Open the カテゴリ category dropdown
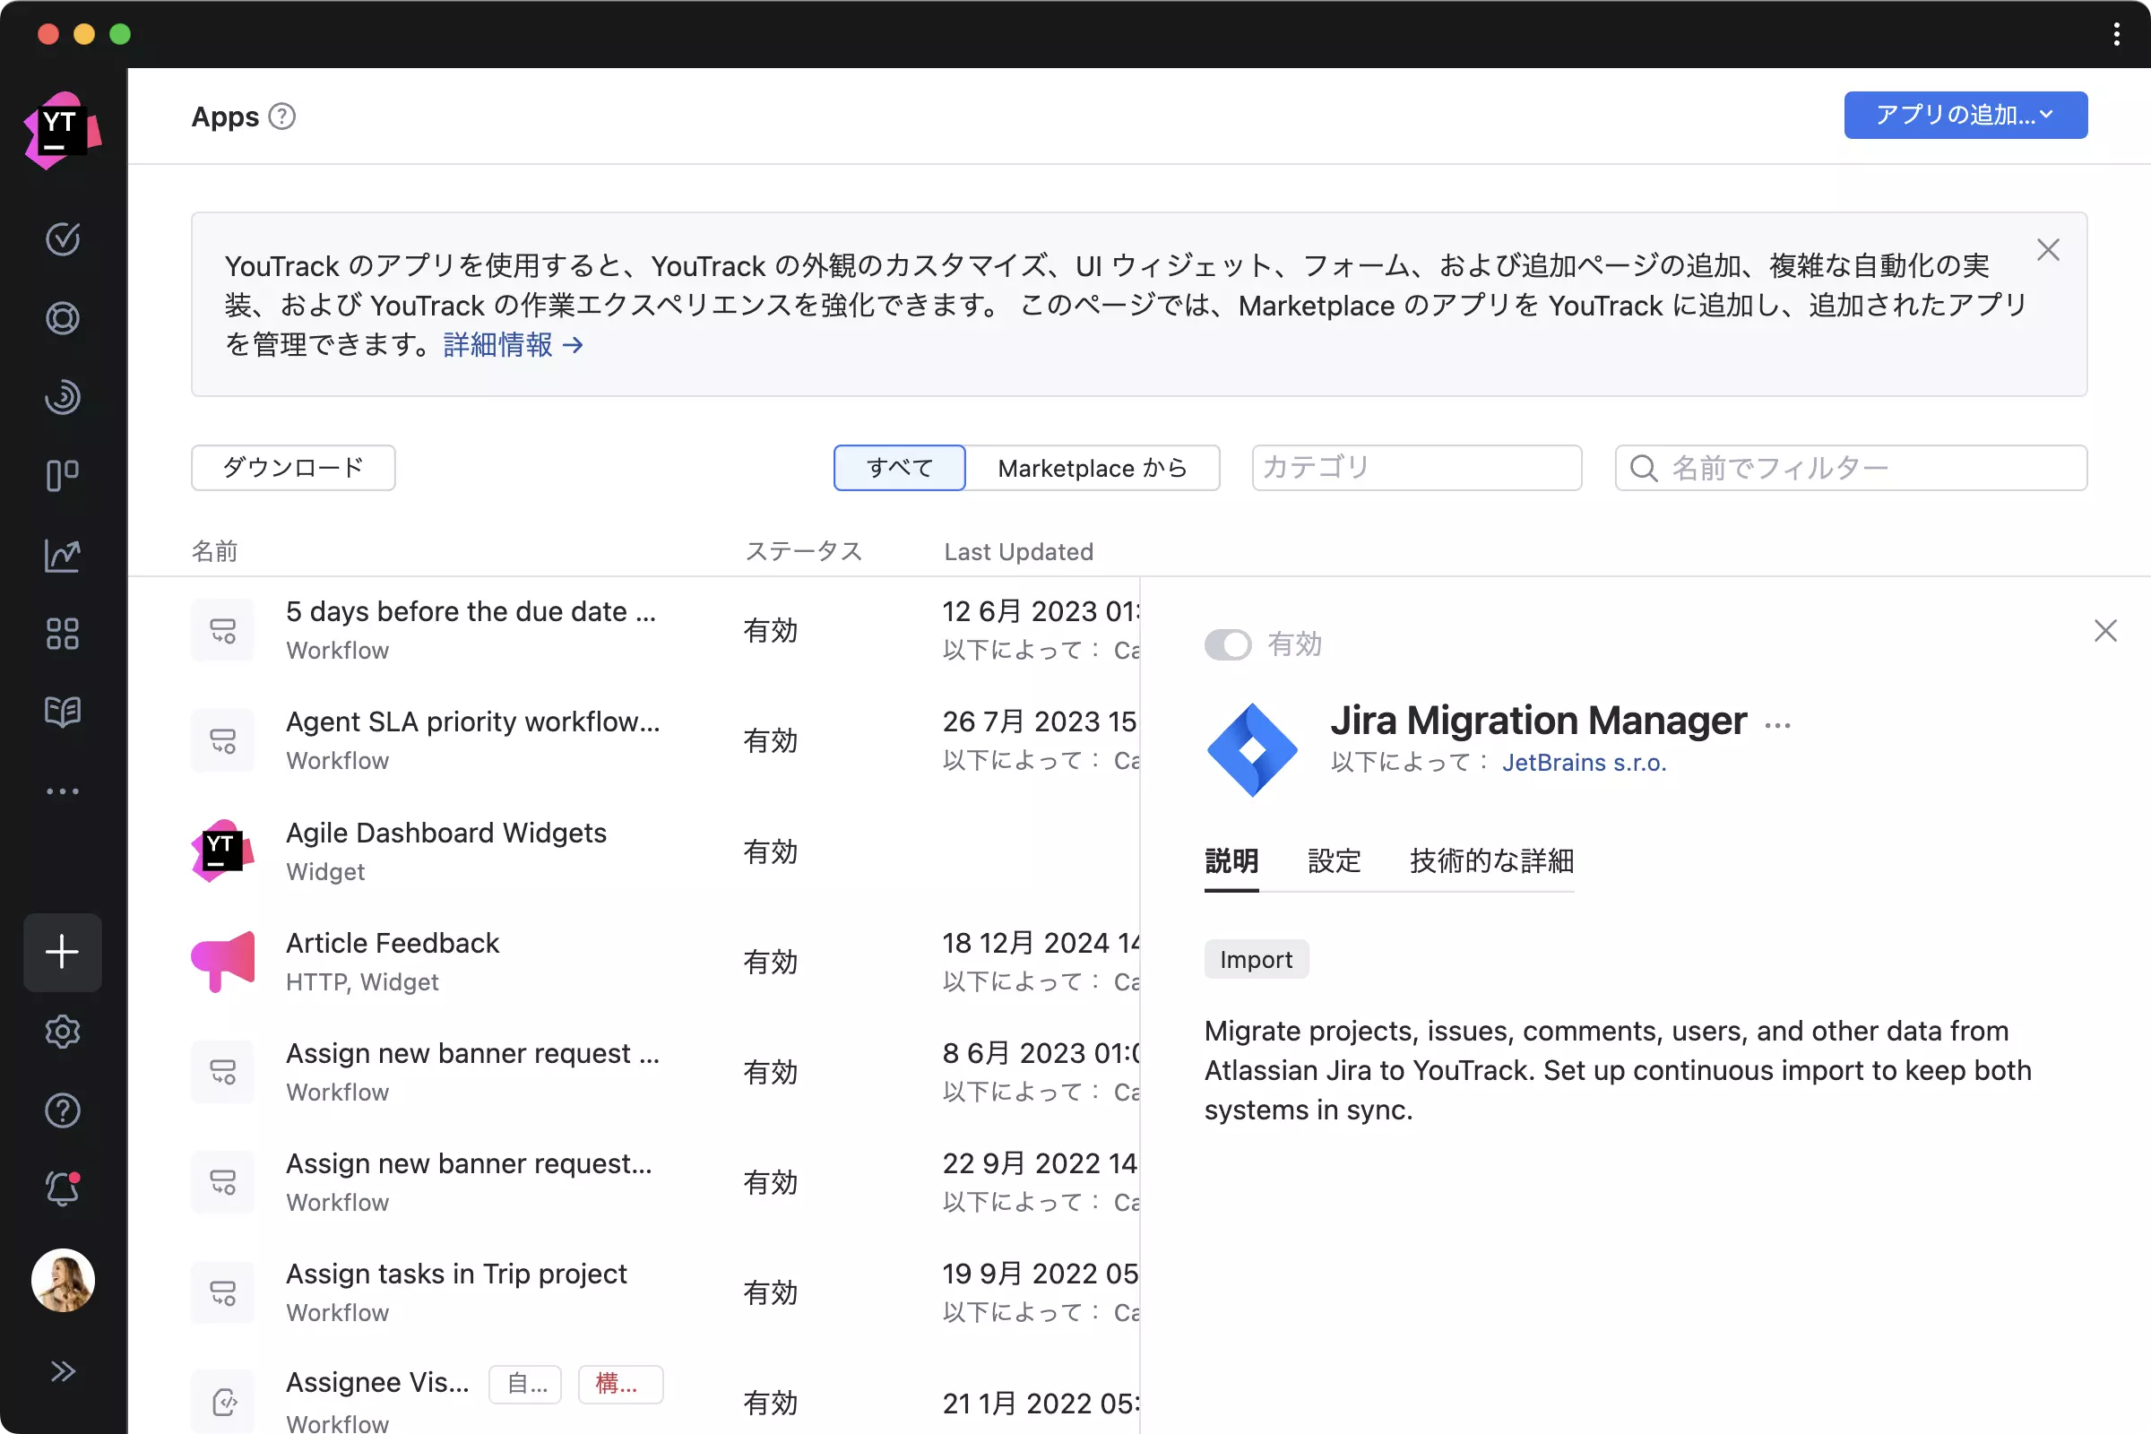This screenshot has width=2151, height=1434. point(1416,468)
